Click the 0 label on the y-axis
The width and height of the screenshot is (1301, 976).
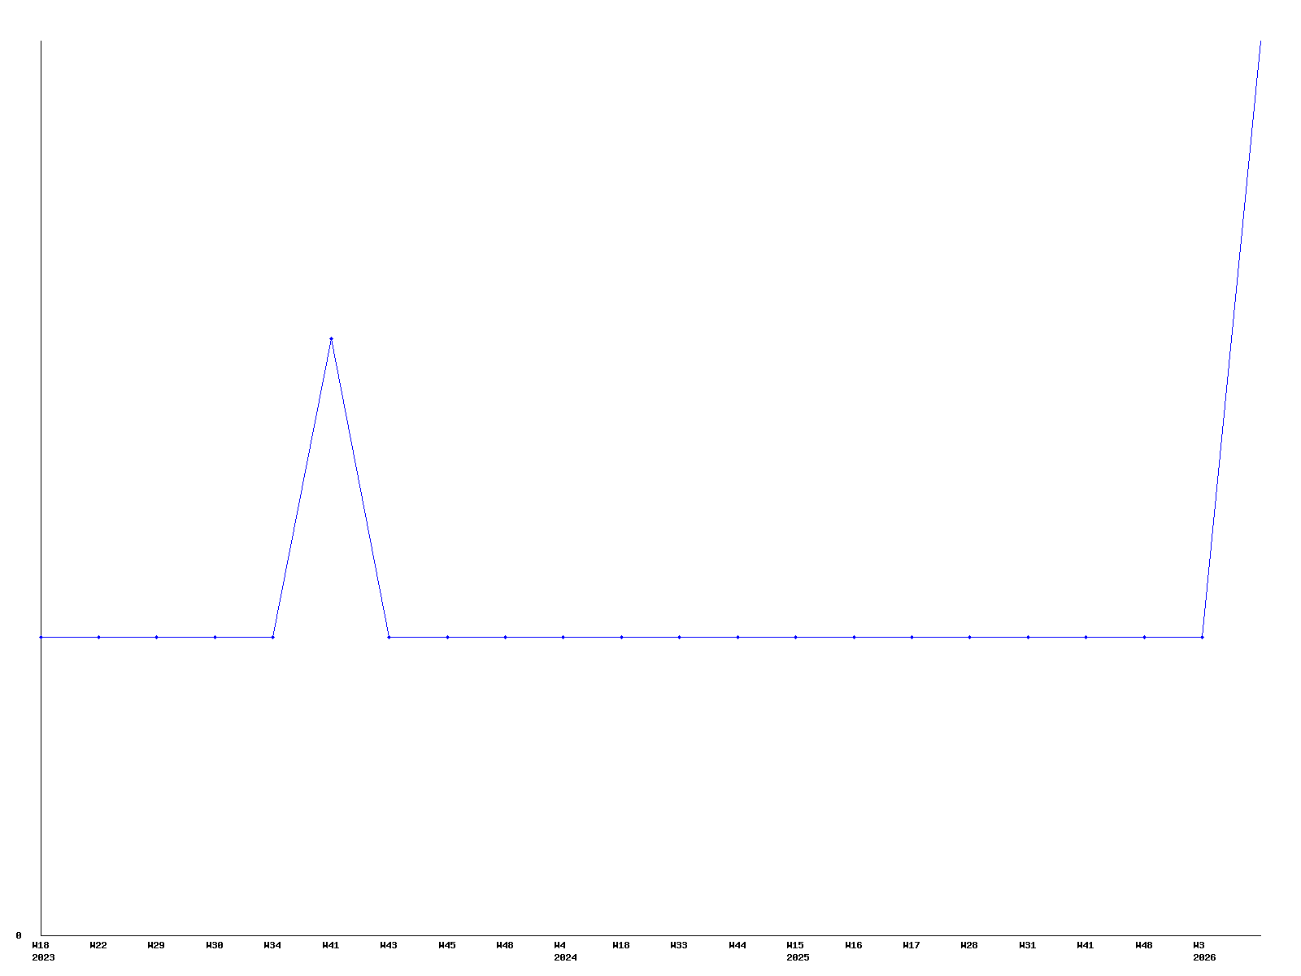[x=19, y=935]
